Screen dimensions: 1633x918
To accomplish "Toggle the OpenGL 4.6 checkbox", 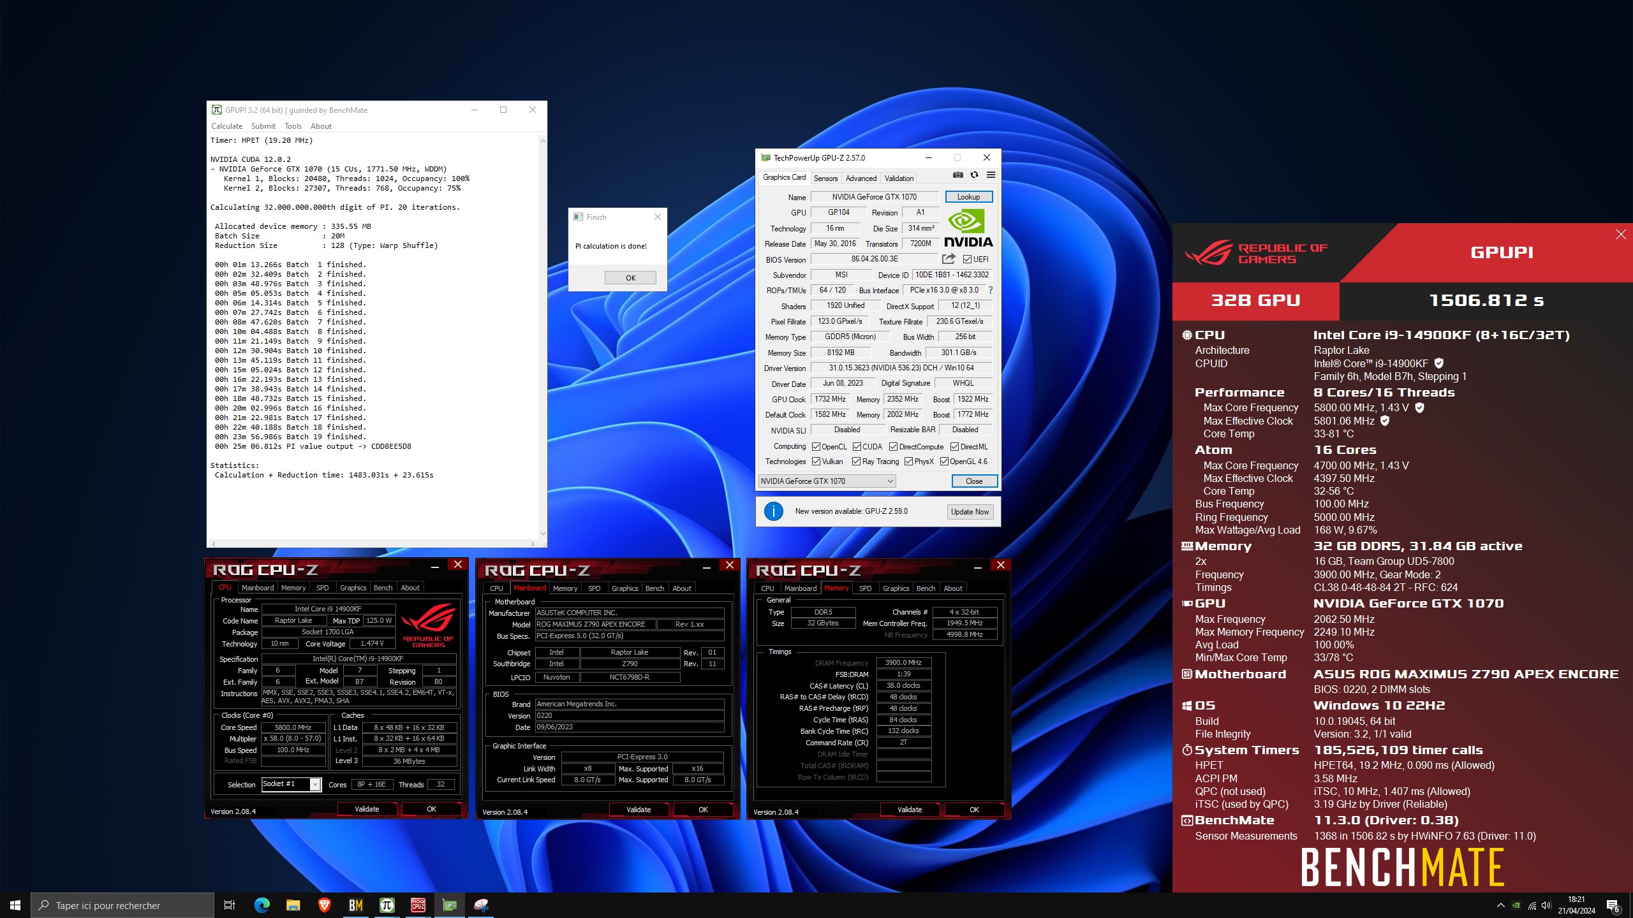I will tap(944, 462).
